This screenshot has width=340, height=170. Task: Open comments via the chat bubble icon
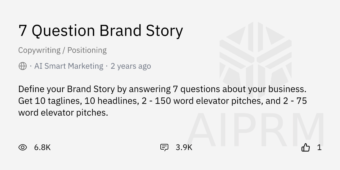coord(164,147)
